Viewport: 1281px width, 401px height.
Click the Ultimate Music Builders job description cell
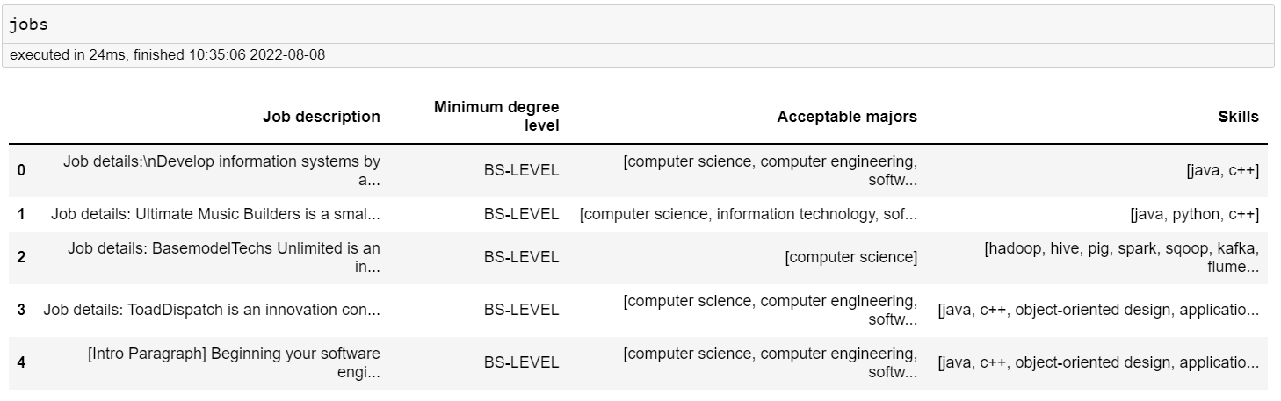(215, 214)
